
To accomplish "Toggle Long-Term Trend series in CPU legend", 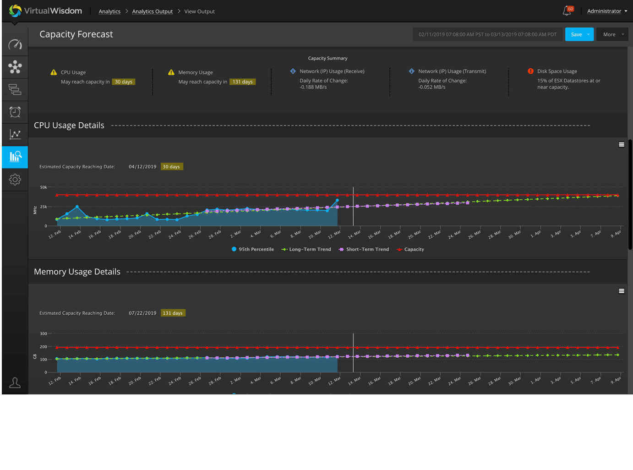I will 306,249.
